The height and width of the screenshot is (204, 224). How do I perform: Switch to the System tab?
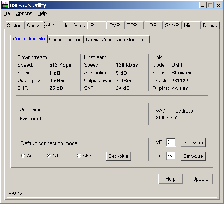15,25
